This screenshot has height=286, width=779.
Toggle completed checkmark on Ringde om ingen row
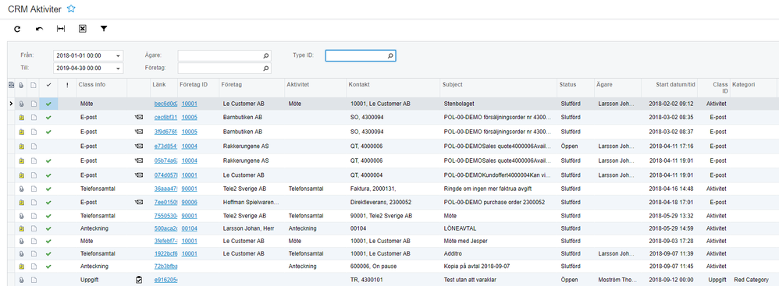[48, 189]
